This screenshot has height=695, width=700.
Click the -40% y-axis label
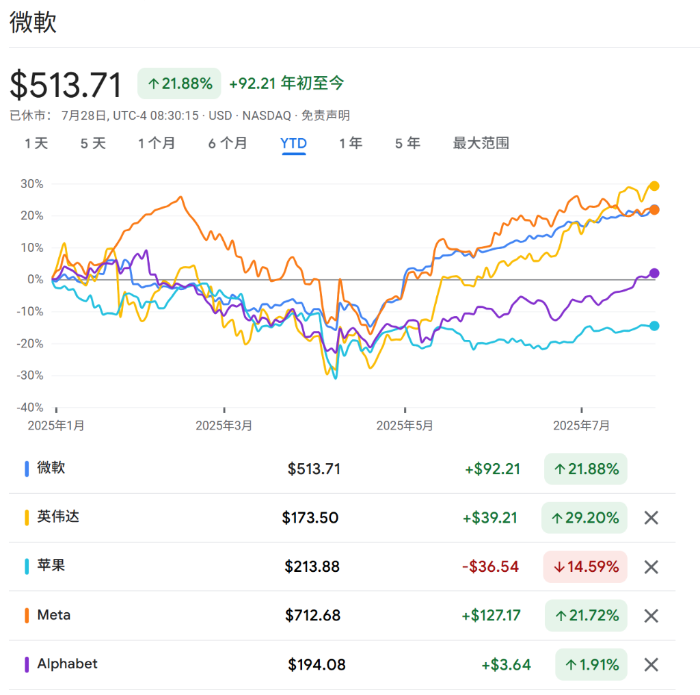(29, 407)
